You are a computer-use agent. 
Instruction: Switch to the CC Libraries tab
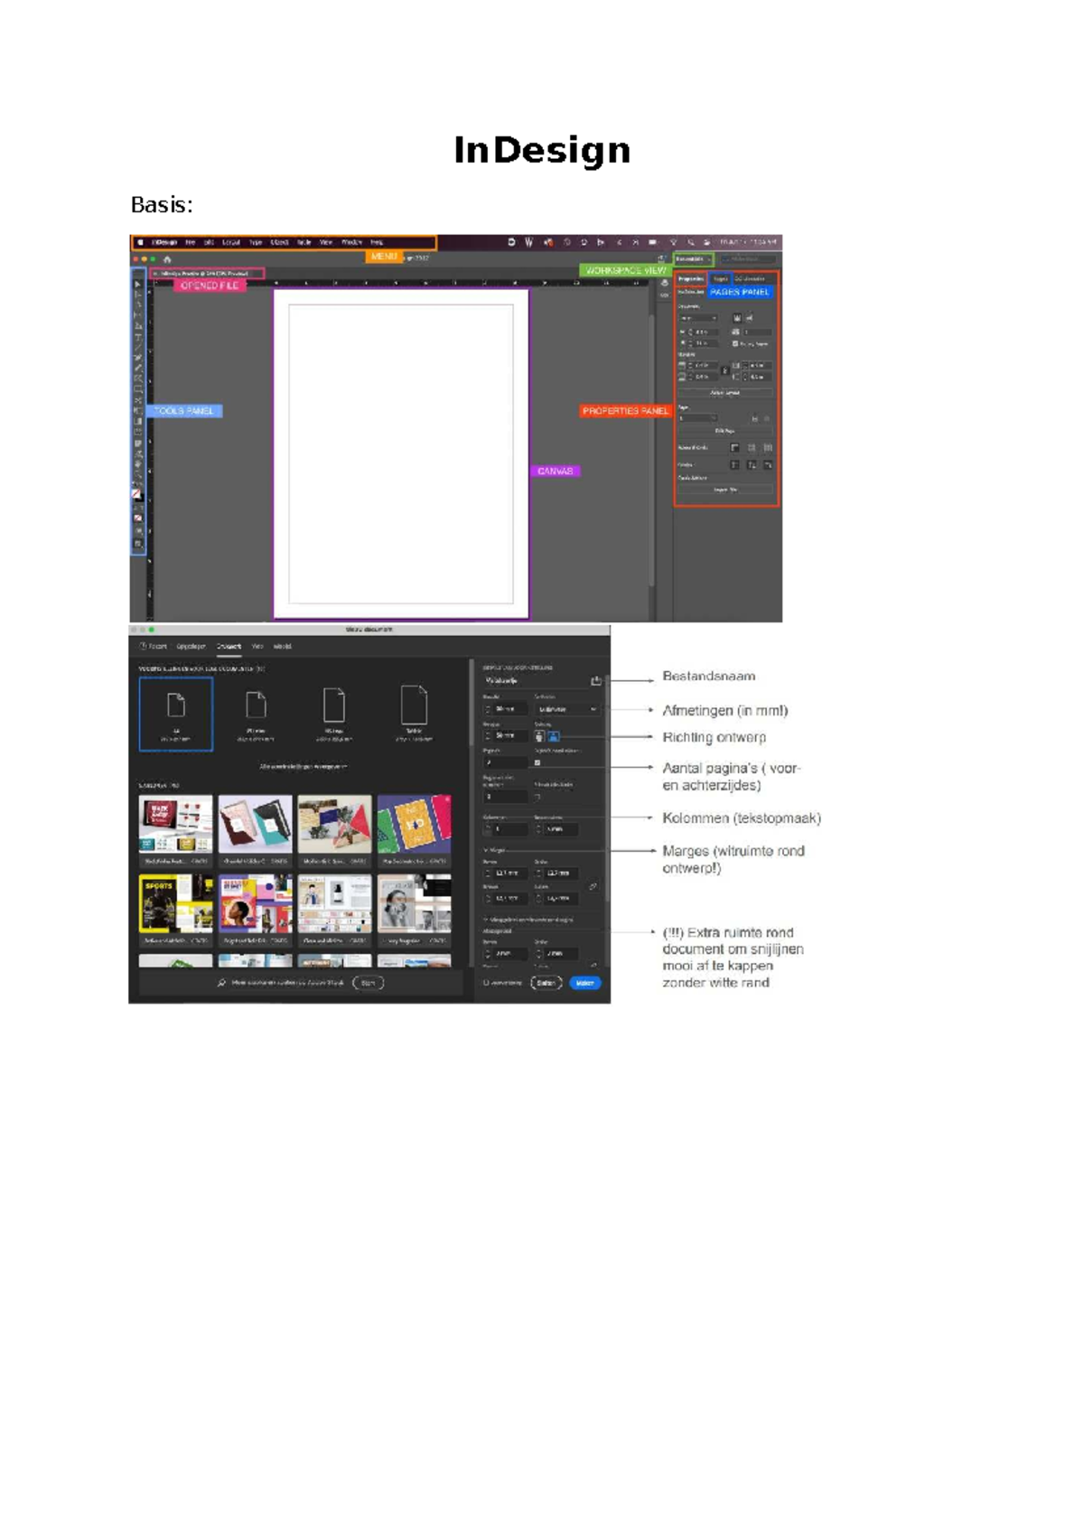(750, 279)
